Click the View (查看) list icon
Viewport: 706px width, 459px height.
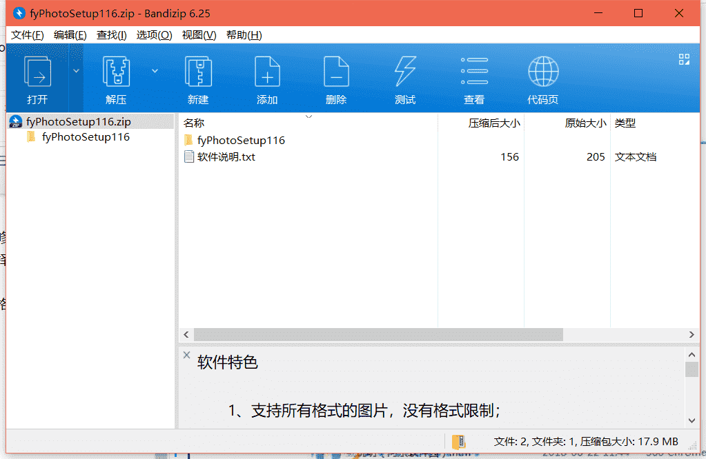coord(474,71)
